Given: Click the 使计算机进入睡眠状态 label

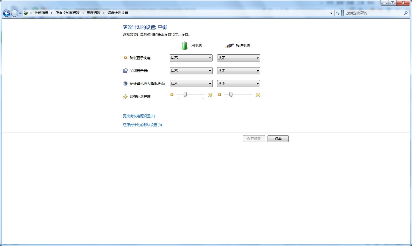Looking at the screenshot, I should coord(148,84).
